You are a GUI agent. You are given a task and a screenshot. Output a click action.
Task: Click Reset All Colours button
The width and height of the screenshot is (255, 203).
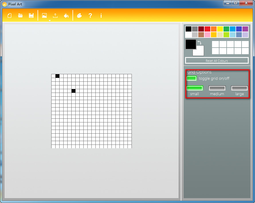217,60
